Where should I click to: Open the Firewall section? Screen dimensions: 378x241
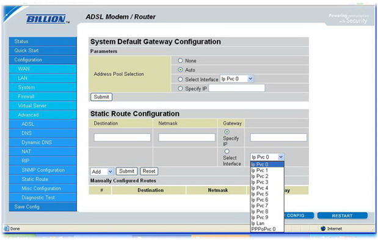pos(43,97)
